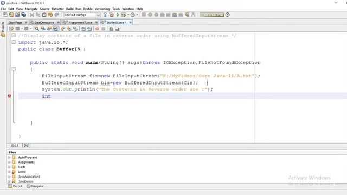Click the Redo icon in the main toolbar

tap(56, 15)
